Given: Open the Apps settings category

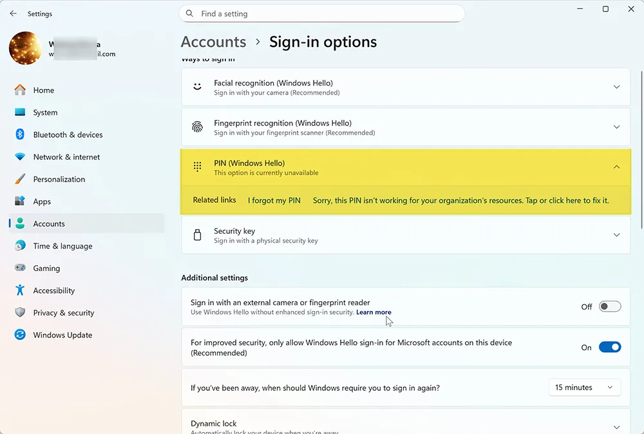Looking at the screenshot, I should (42, 202).
